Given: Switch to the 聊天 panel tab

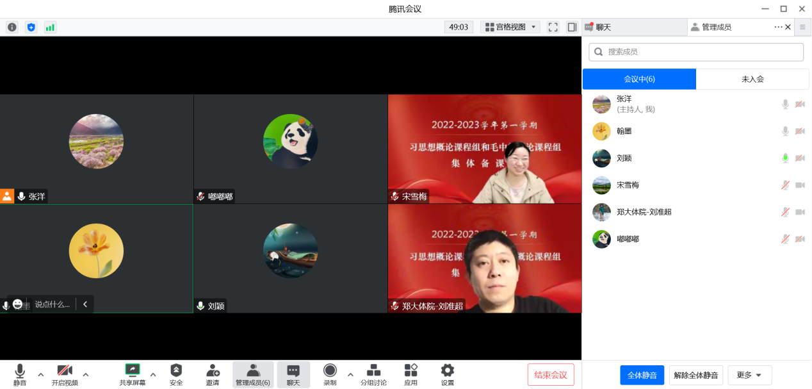Looking at the screenshot, I should click(x=634, y=27).
